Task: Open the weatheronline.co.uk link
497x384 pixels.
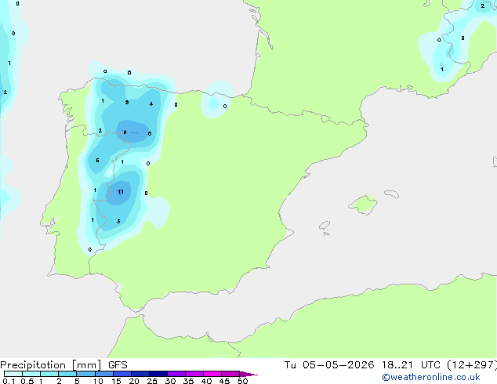Action: click(x=431, y=377)
